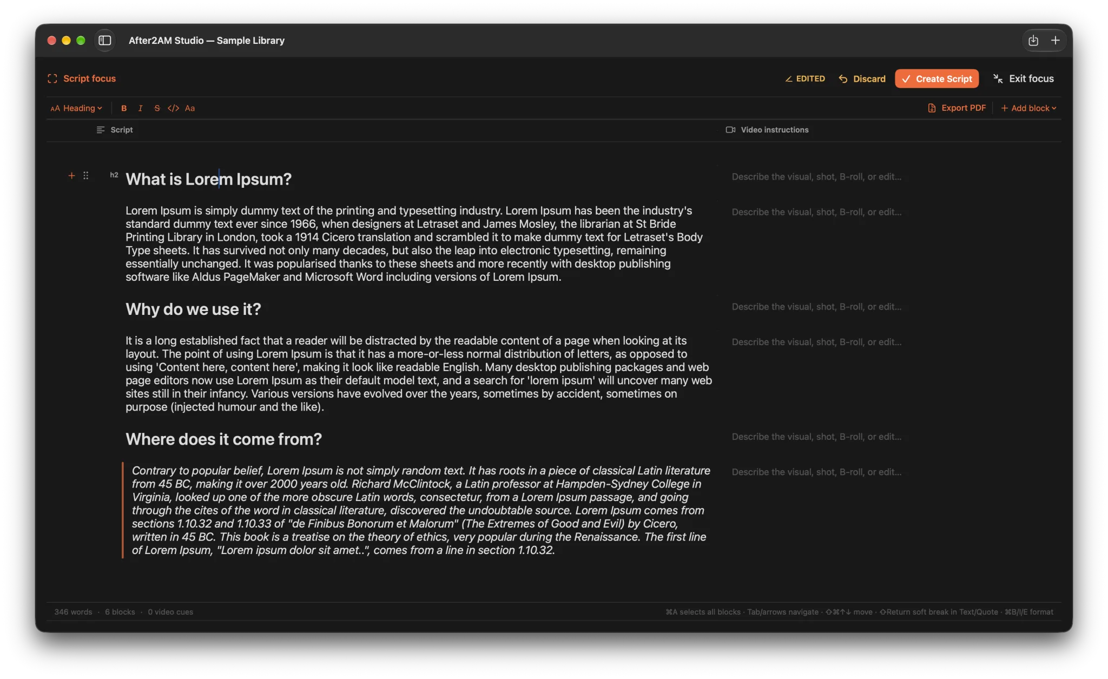
Task: Toggle italic formatting
Action: (140, 108)
